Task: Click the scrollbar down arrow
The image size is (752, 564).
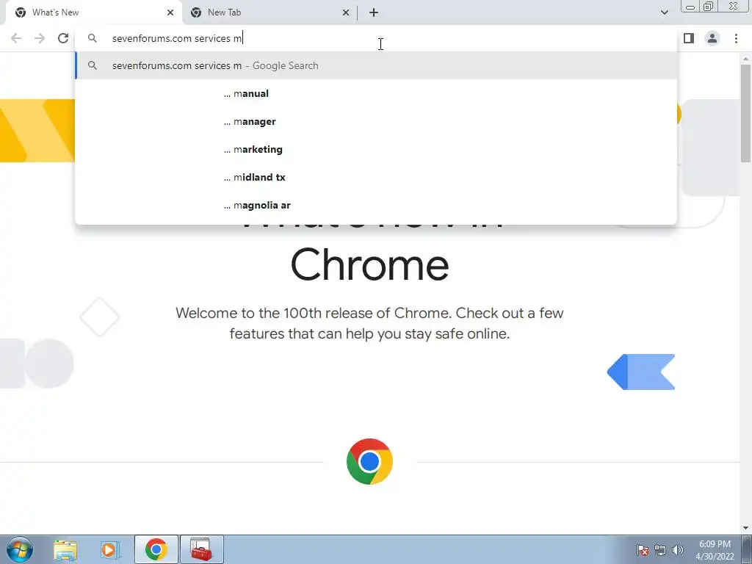Action: pyautogui.click(x=746, y=528)
